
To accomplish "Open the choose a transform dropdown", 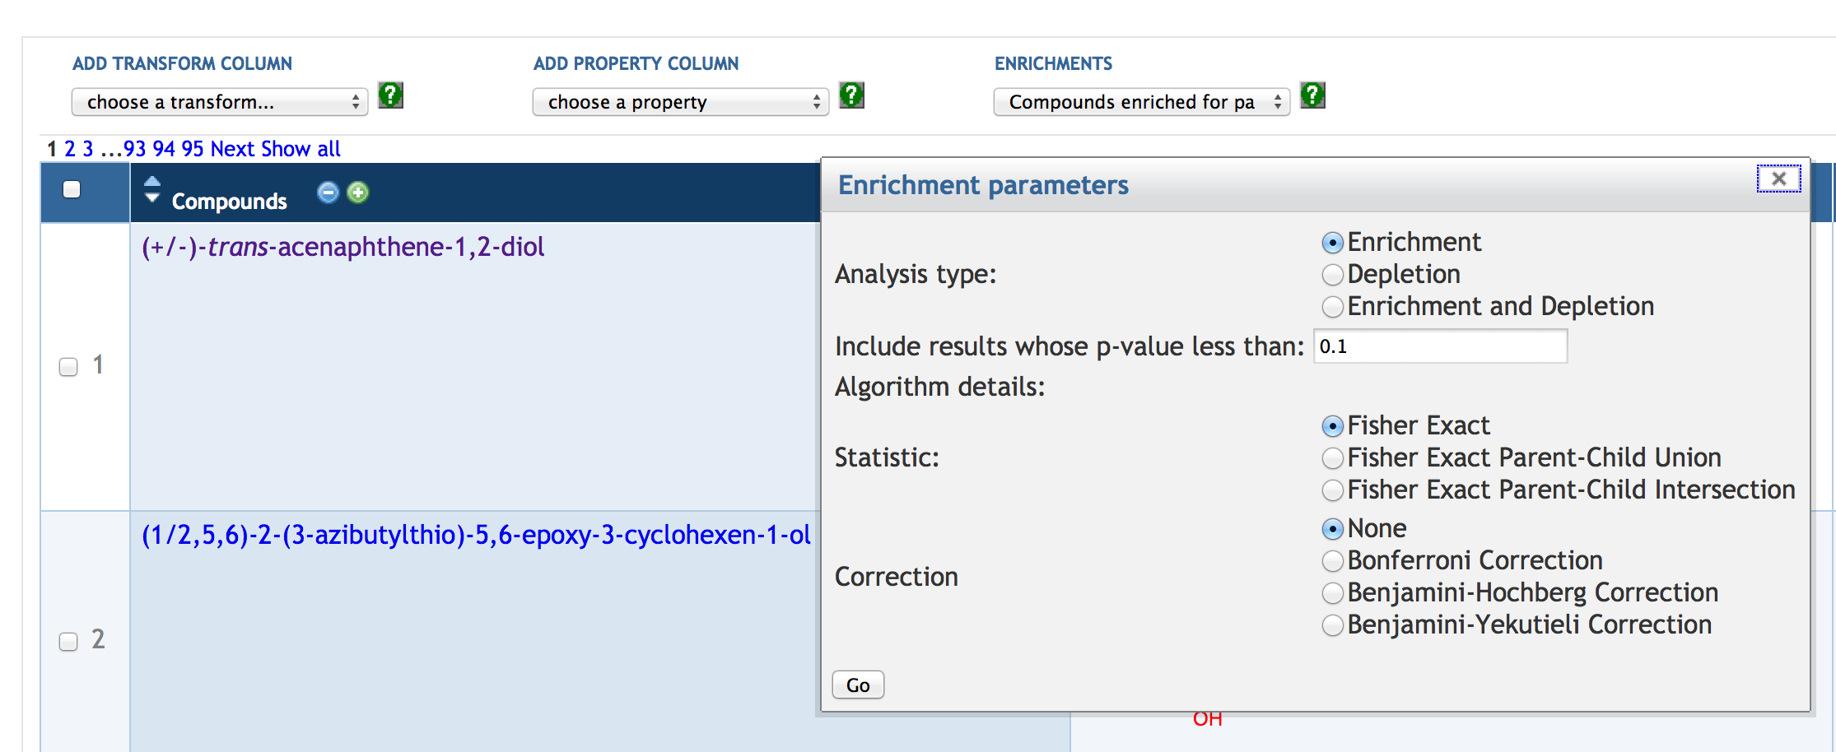I will 220,102.
